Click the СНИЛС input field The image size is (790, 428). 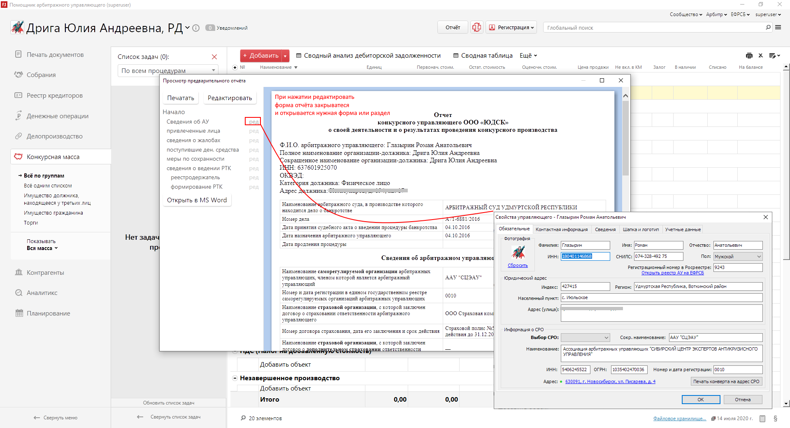point(658,257)
